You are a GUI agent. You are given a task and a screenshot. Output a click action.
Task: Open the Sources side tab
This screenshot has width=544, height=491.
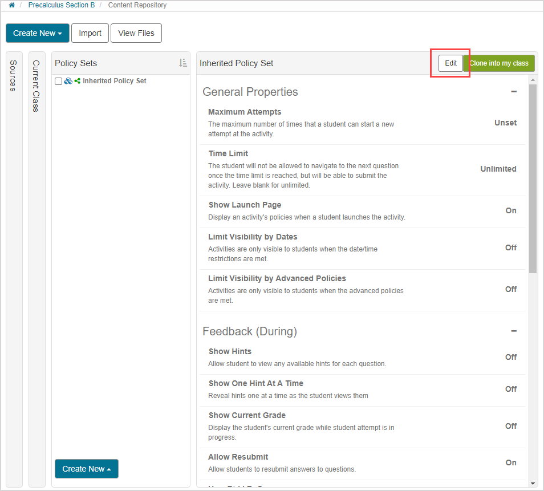click(x=14, y=76)
